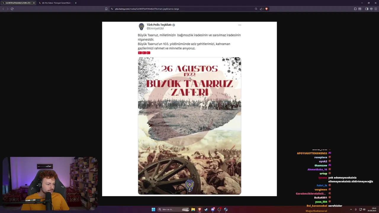This screenshot has height=213, width=379.
Task: Click chat username GaraAmcikSevdalisi3
Action: (x=311, y=194)
